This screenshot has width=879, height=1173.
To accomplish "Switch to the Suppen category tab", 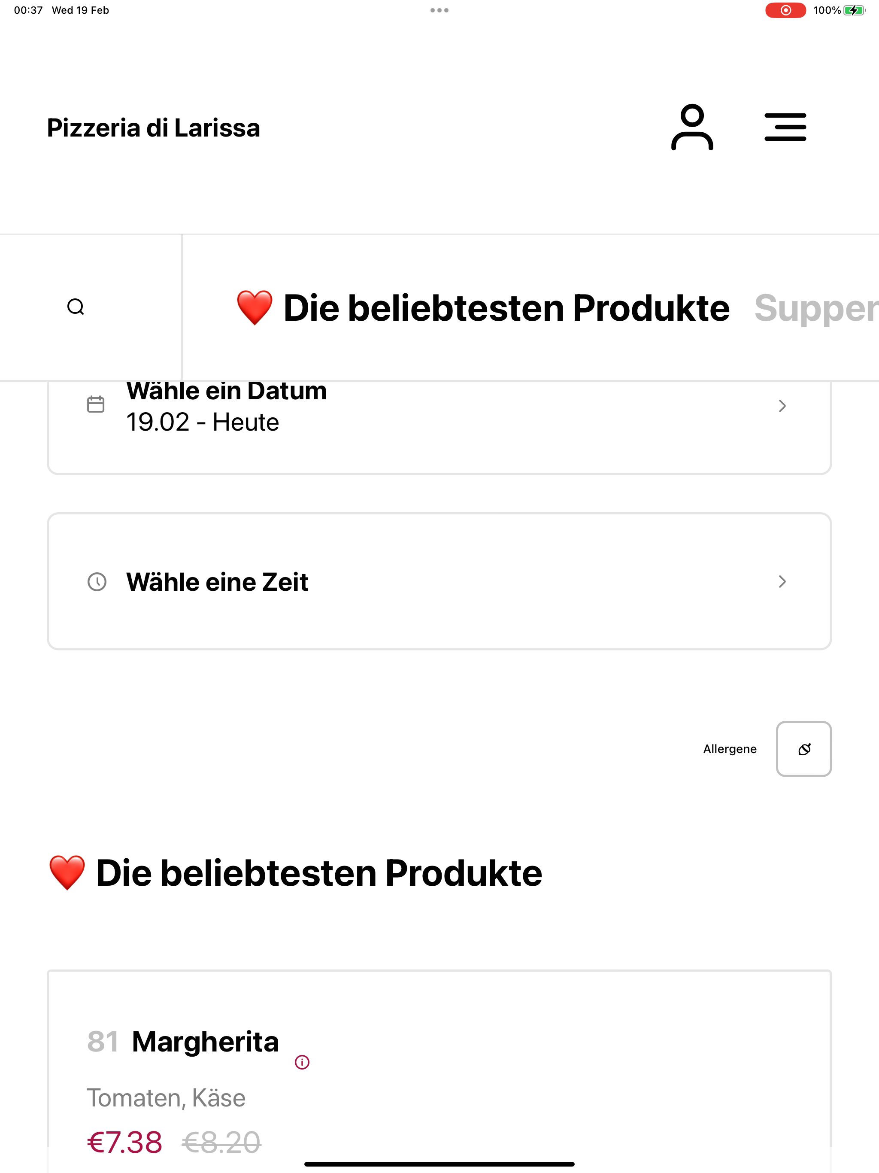I will click(816, 309).
